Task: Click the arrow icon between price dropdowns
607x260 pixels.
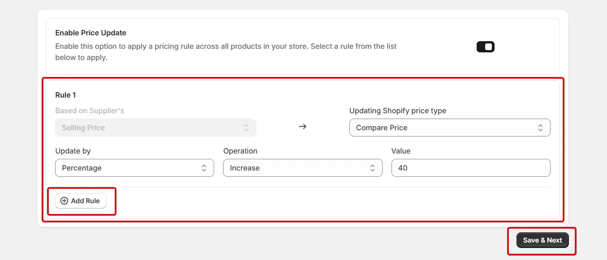Action: tap(303, 127)
